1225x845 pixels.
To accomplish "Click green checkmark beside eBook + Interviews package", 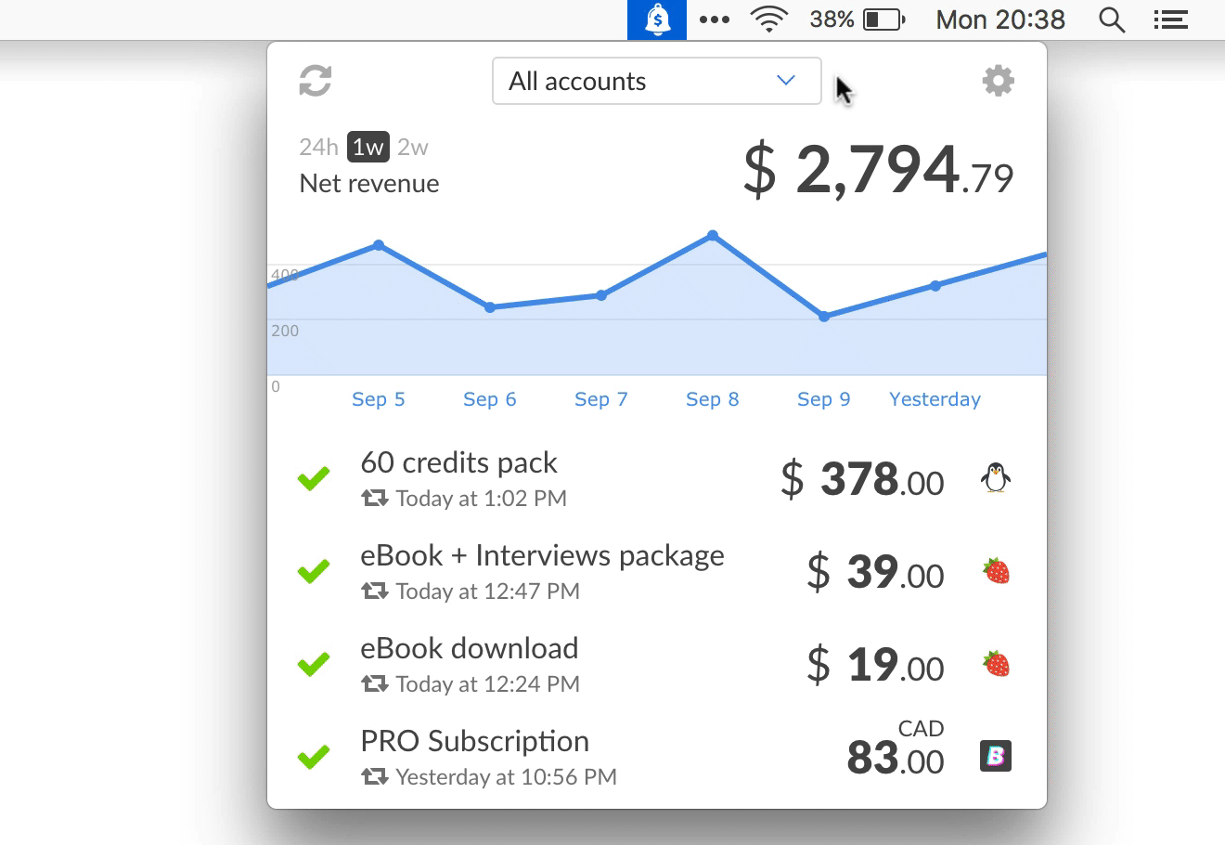I will click(314, 572).
